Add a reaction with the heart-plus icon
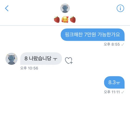The width and height of the screenshot is (130, 115). pos(69,60)
